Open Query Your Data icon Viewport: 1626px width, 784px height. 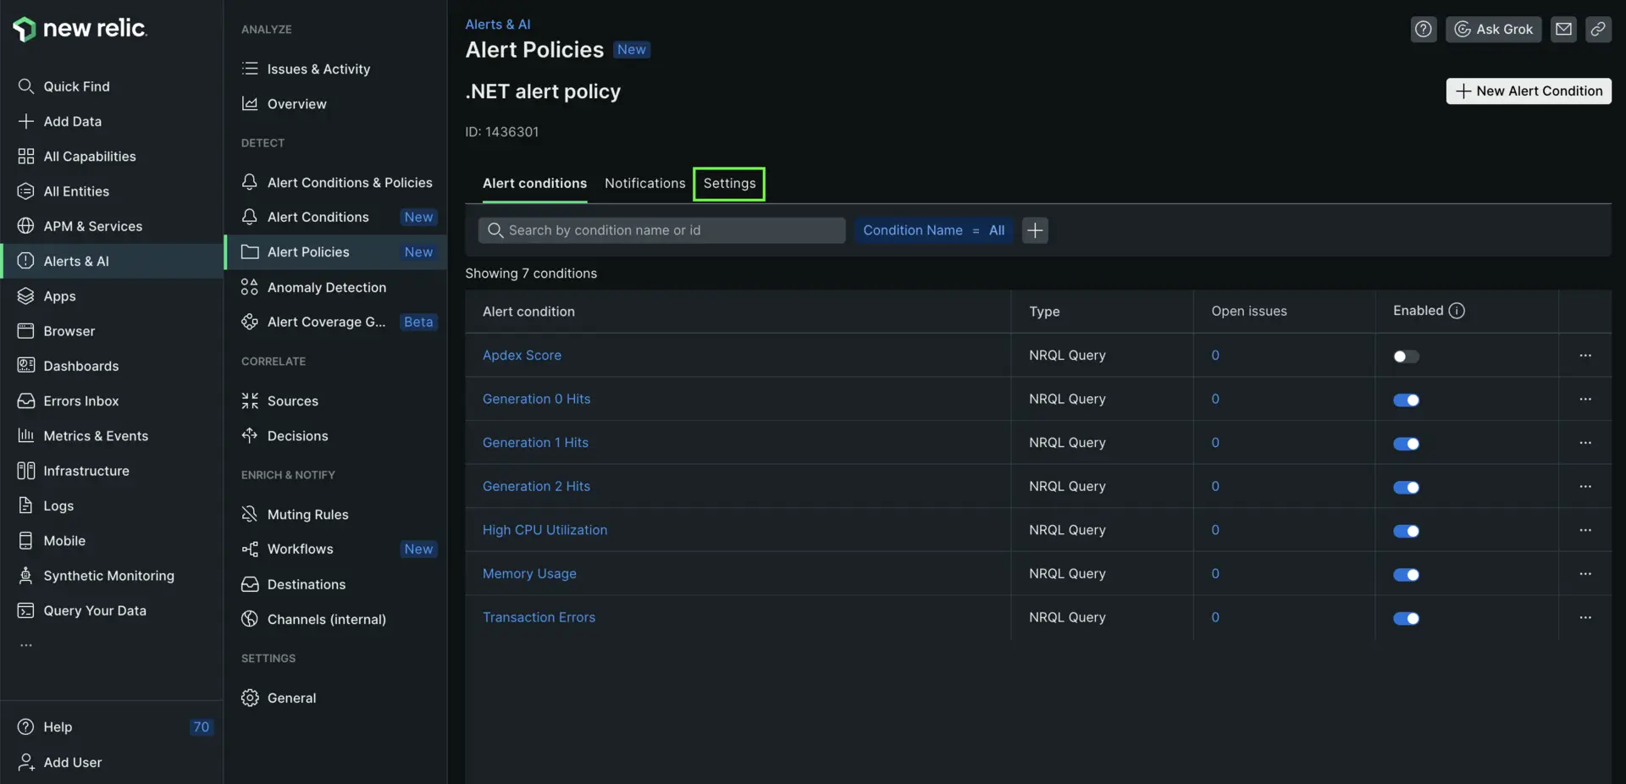25,610
